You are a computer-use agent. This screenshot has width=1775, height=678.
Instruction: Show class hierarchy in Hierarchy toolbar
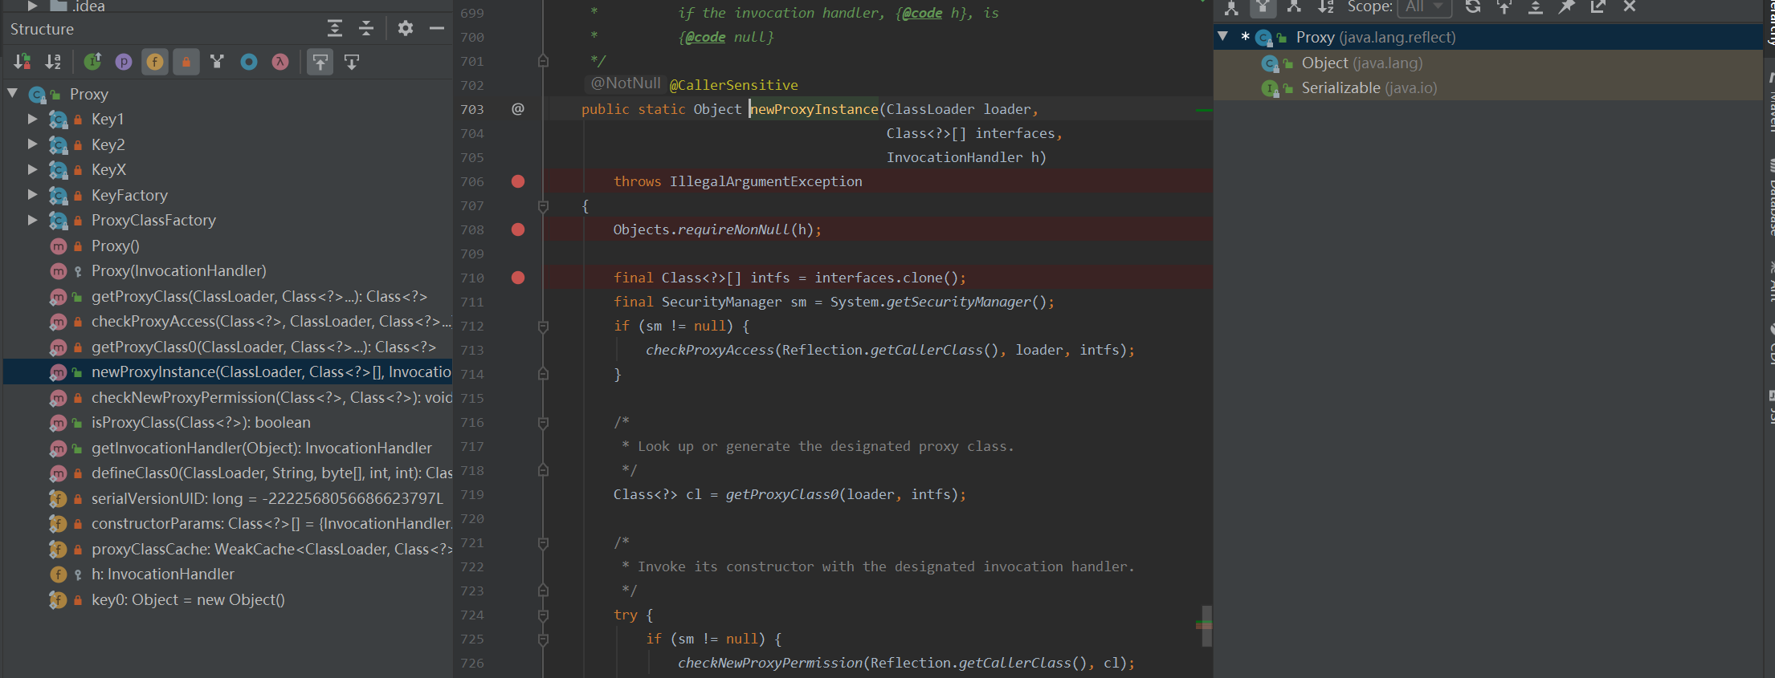tap(1231, 7)
